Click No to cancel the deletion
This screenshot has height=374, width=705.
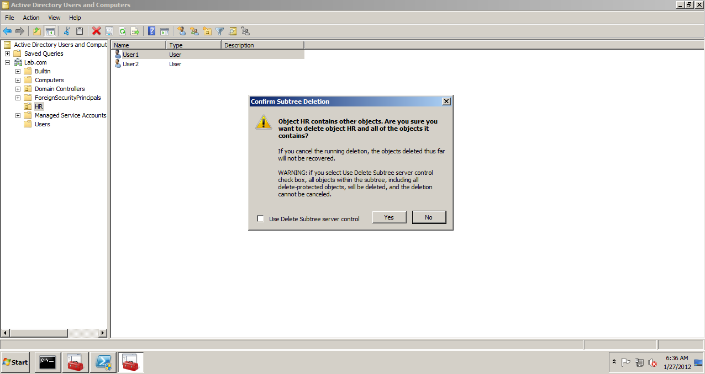(x=429, y=217)
